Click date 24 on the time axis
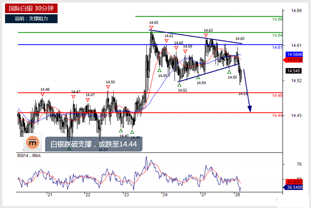This screenshot has height=208, width=311. coord(165,195)
